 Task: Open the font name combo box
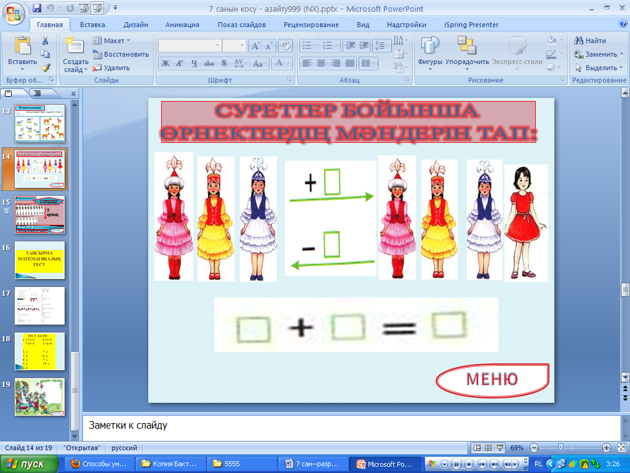coord(189,46)
